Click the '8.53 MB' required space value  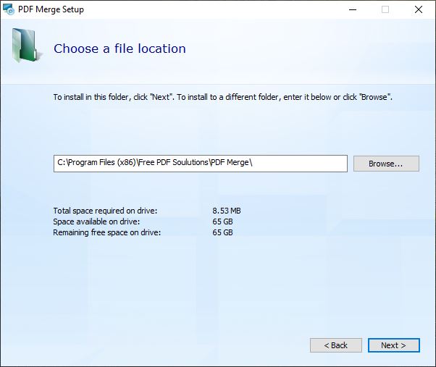227,211
